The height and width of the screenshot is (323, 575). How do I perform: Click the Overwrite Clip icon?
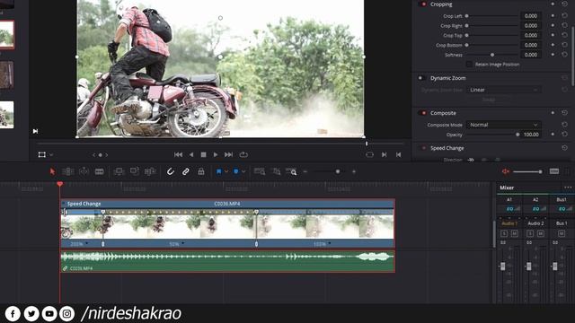[x=134, y=171]
